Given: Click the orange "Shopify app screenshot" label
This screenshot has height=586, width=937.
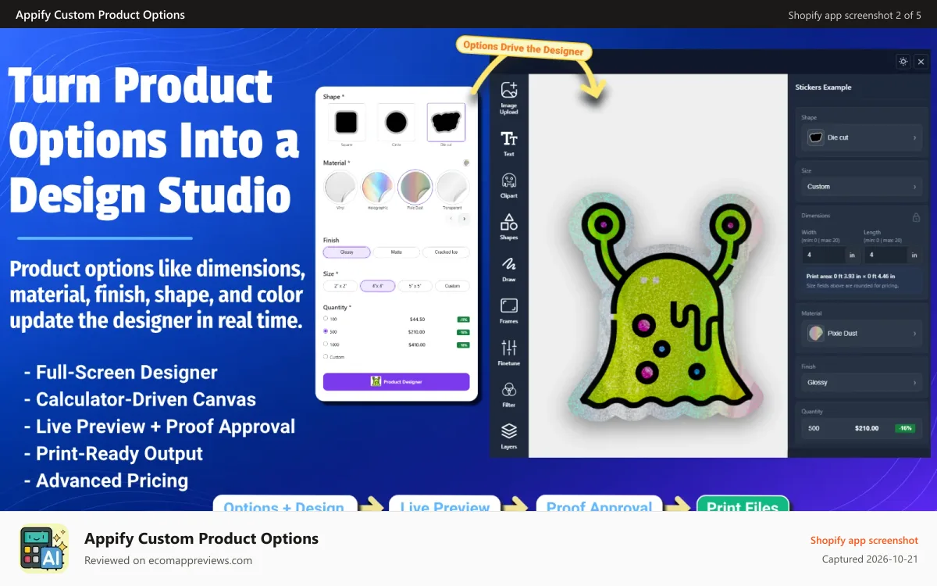Looking at the screenshot, I should click(864, 540).
